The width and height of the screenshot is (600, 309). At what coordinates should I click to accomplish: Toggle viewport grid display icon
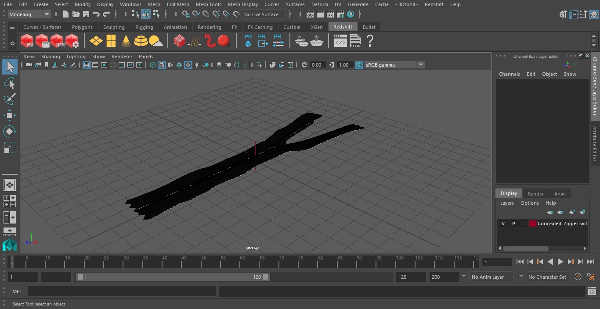(x=87, y=65)
